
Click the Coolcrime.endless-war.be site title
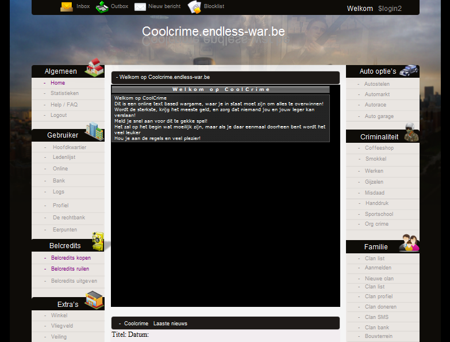pos(213,32)
